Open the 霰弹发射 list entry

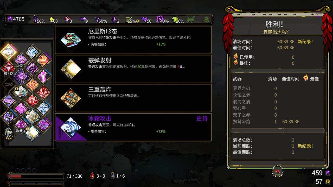(x=133, y=69)
